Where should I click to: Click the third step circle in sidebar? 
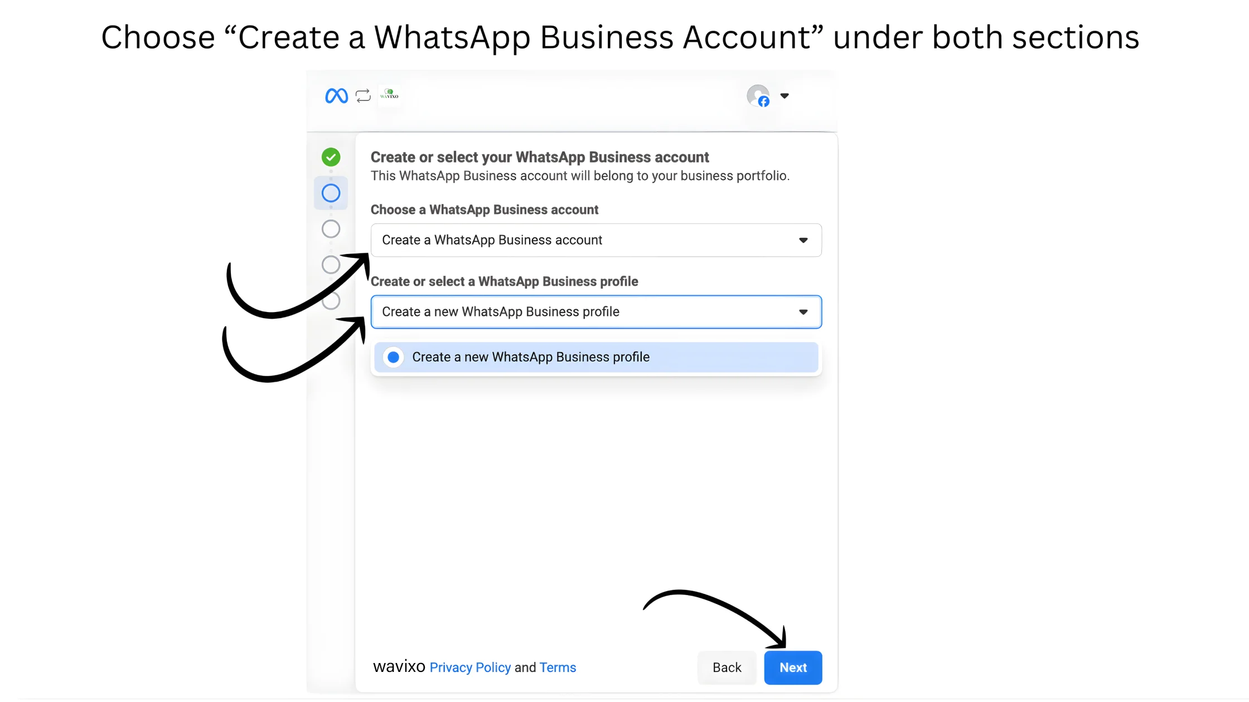331,229
